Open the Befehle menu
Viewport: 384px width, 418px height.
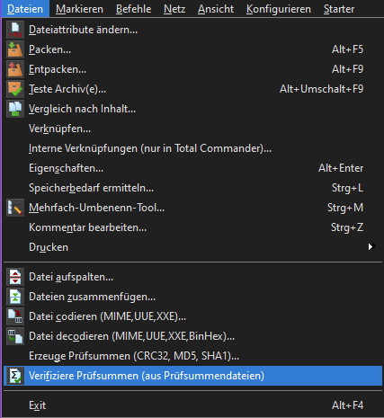tap(133, 9)
